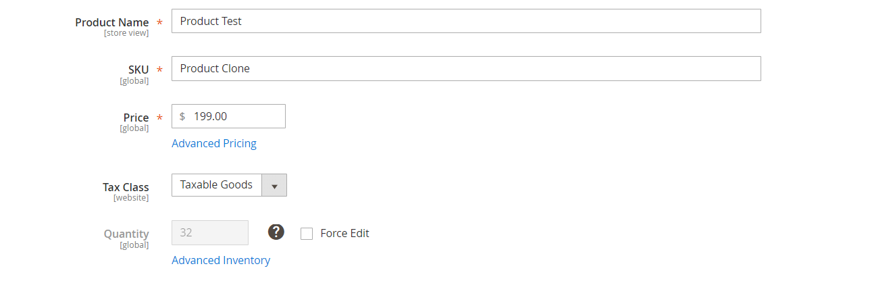Click the [website] scope label under Tax Class
The height and width of the screenshot is (281, 872).
coord(131,198)
